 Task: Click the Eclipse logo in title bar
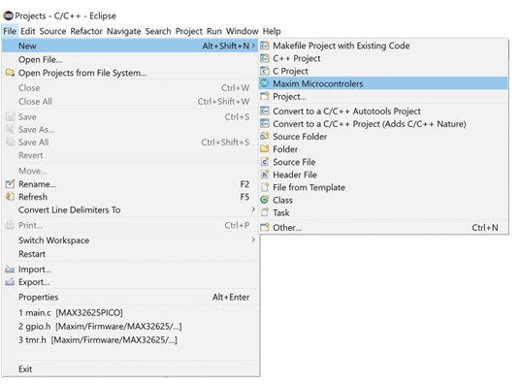(x=8, y=16)
